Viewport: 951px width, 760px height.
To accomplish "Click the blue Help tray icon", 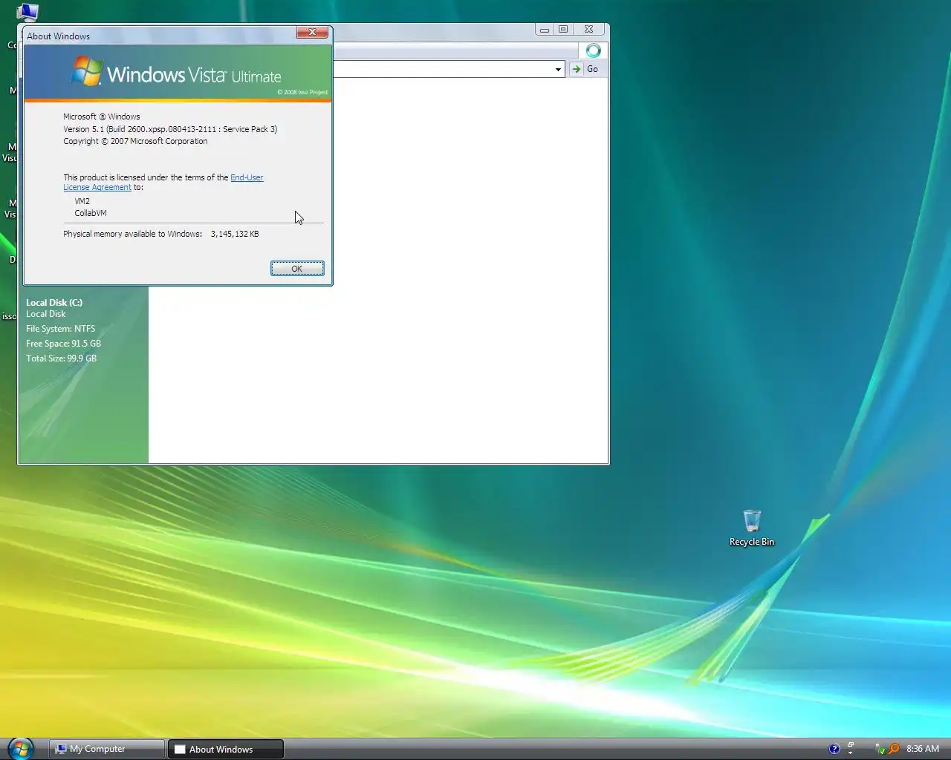I will [834, 749].
